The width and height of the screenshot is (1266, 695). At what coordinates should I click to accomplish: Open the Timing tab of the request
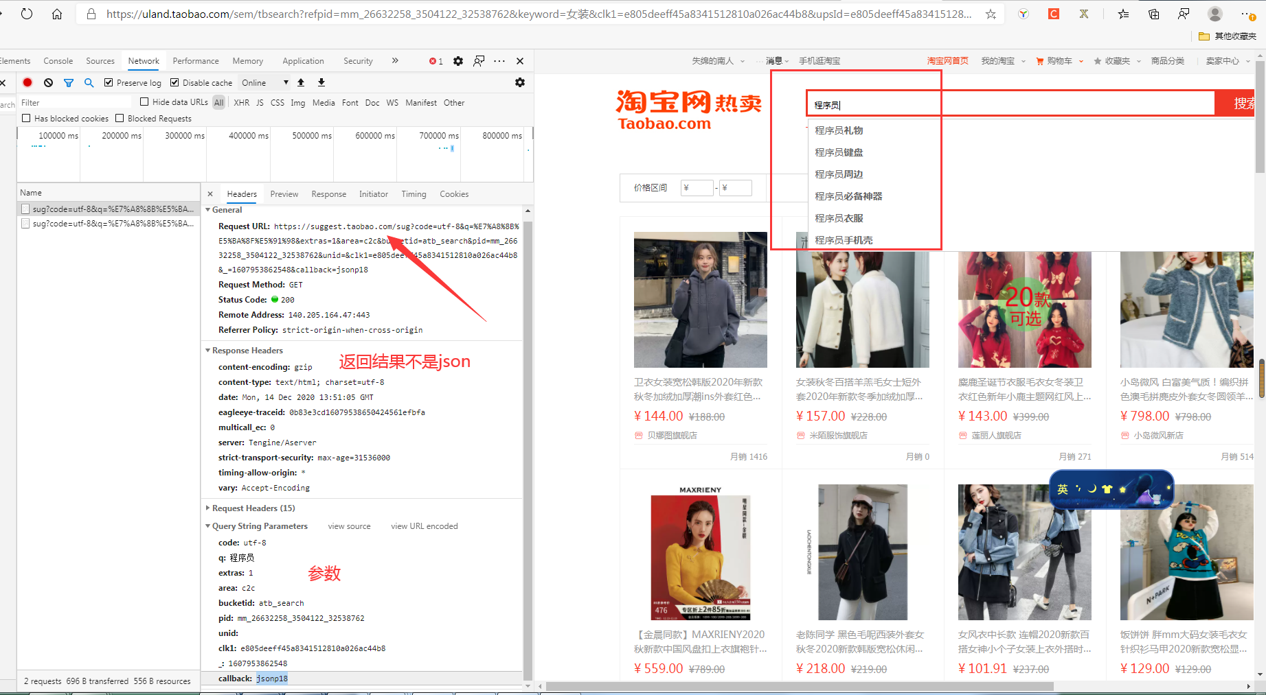(x=414, y=194)
